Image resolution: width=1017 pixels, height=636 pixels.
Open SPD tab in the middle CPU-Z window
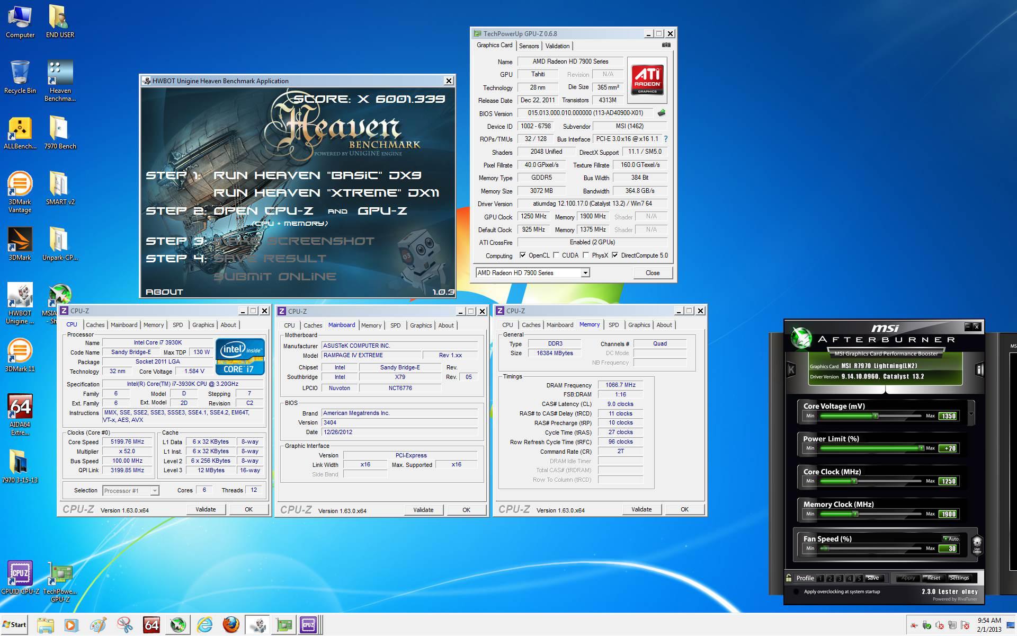click(x=396, y=325)
